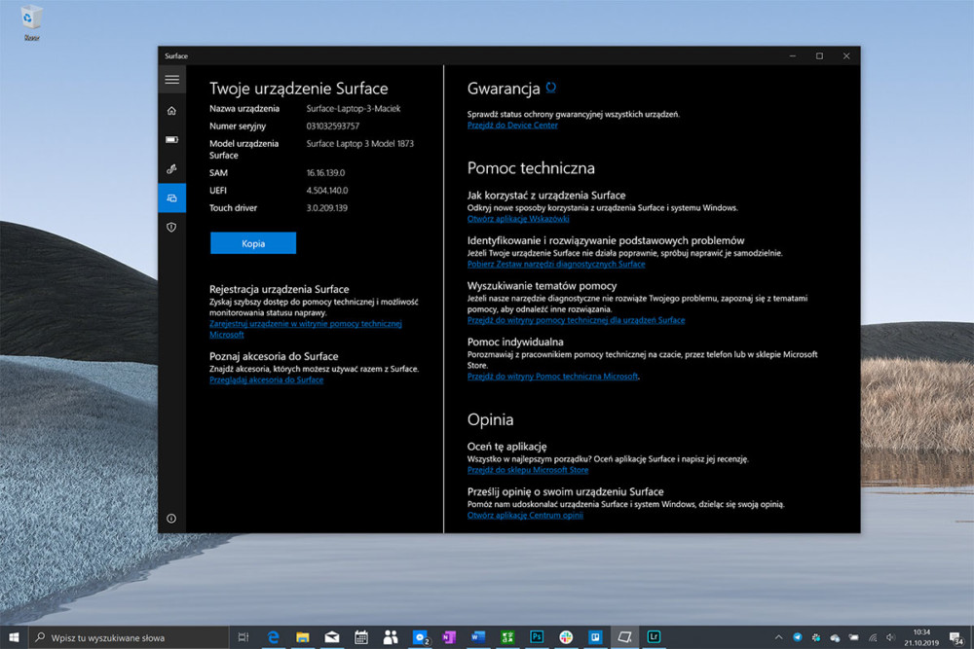
Task: Show hidden system tray icons
Action: [778, 637]
